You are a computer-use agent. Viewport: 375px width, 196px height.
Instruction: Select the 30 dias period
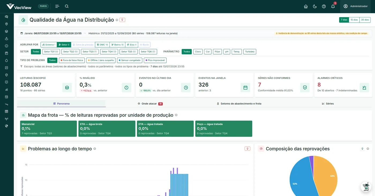point(365,20)
